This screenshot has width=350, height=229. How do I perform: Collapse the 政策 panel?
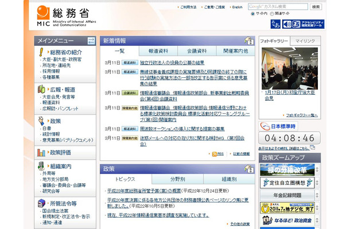[249, 169]
